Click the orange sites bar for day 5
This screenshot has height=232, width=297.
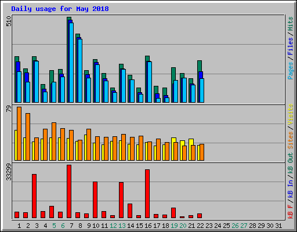pyautogui.click(x=54, y=142)
